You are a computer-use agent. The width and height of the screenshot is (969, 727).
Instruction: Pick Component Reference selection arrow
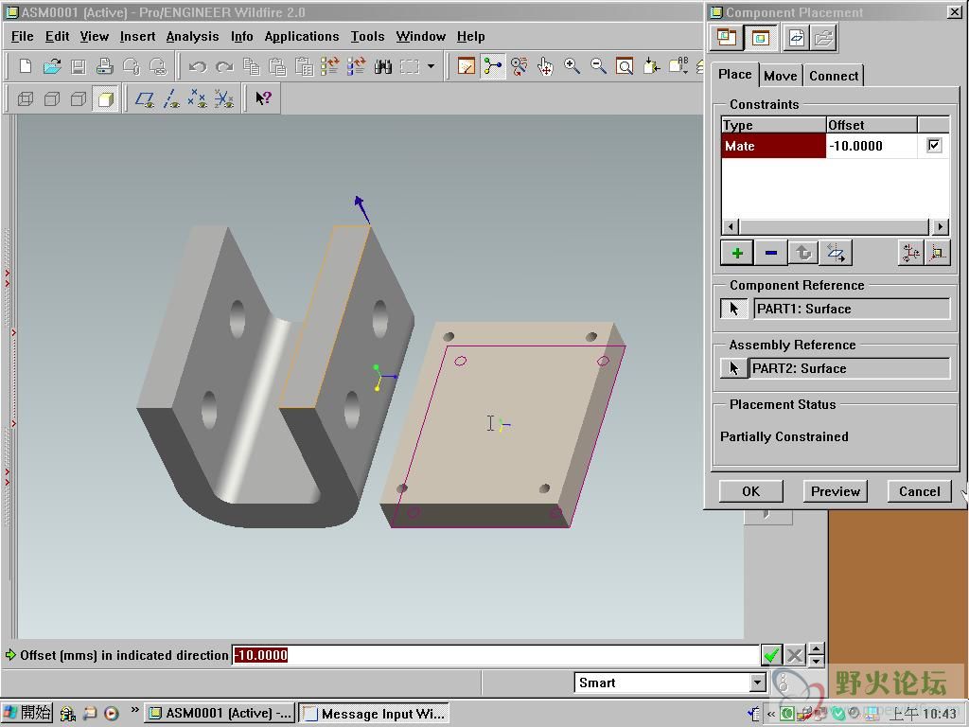[x=734, y=309]
